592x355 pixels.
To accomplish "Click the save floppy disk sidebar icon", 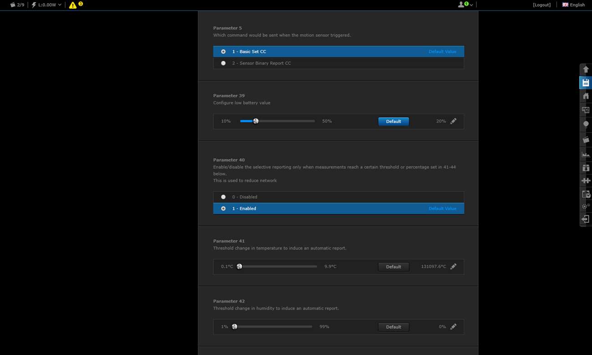I will coord(586,83).
